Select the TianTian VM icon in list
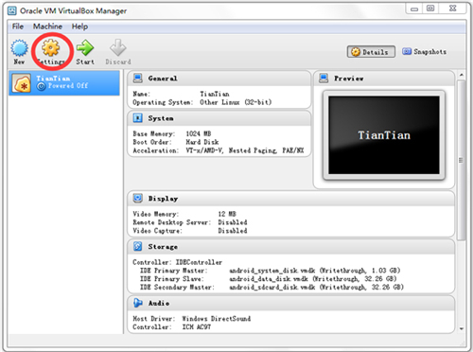The width and height of the screenshot is (473, 352). click(x=22, y=83)
